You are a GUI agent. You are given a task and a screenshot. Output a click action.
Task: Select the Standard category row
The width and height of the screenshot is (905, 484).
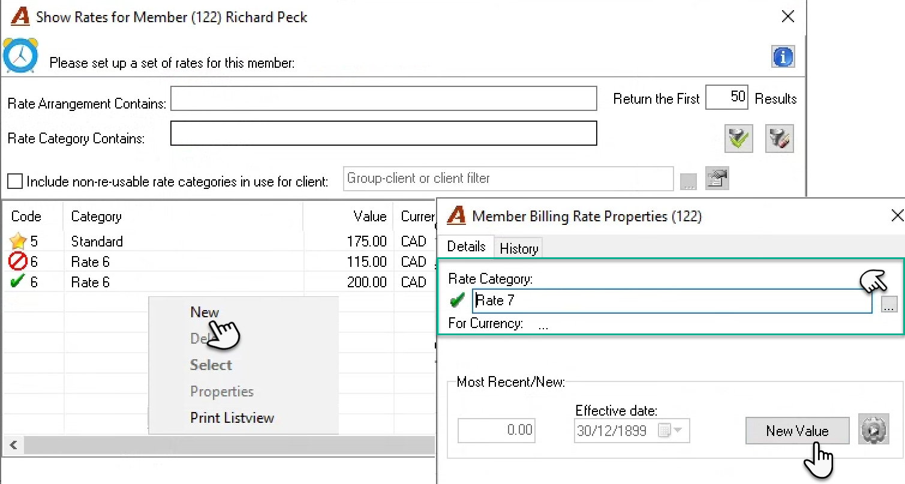[220, 242]
